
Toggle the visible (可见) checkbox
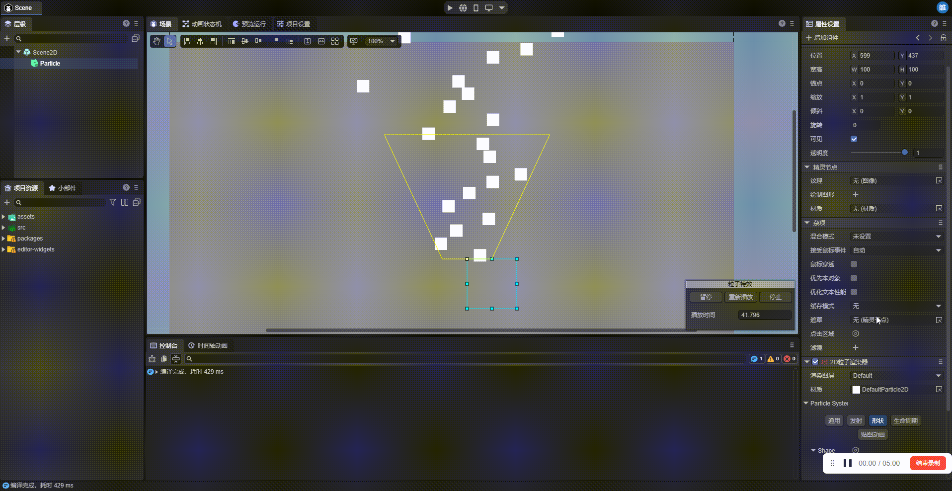coord(854,139)
